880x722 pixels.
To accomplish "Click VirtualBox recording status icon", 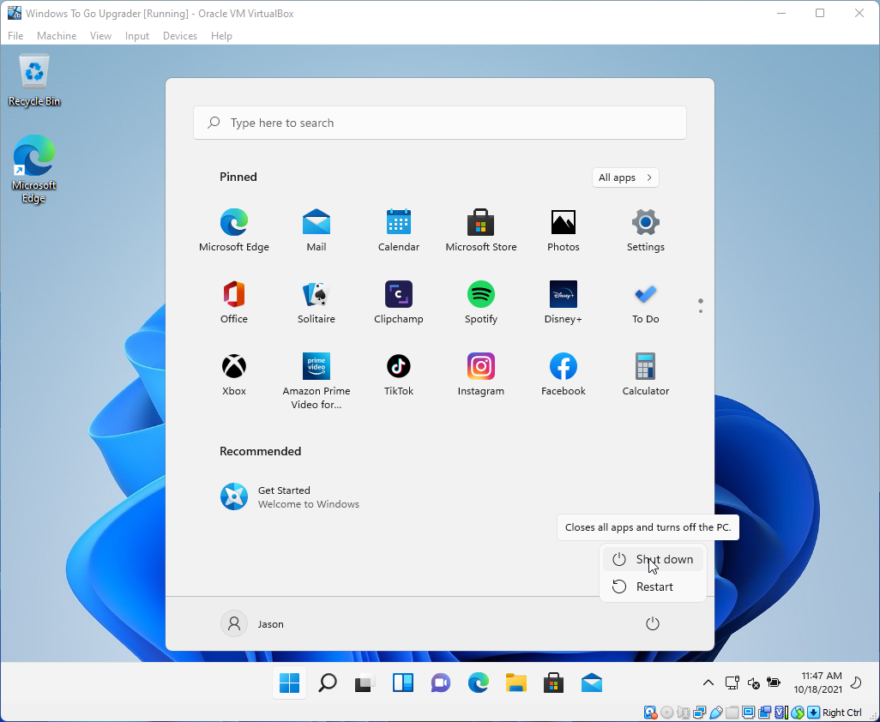I will coord(764,713).
